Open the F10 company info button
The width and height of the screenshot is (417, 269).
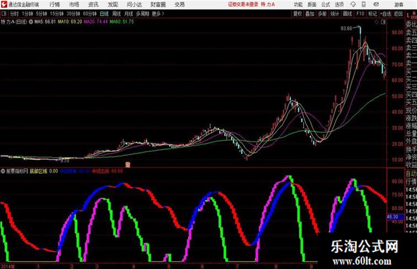point(360,14)
